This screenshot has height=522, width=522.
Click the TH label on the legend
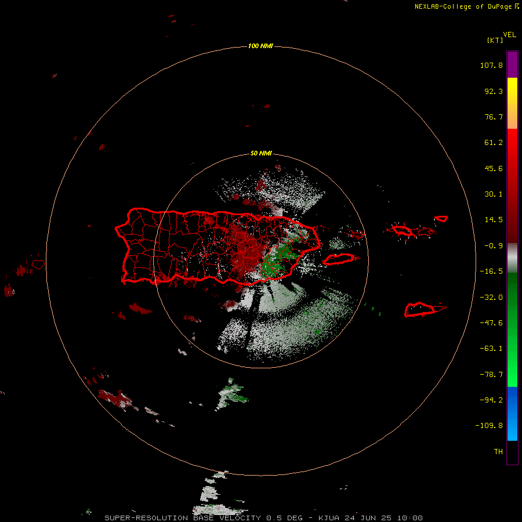click(x=498, y=452)
